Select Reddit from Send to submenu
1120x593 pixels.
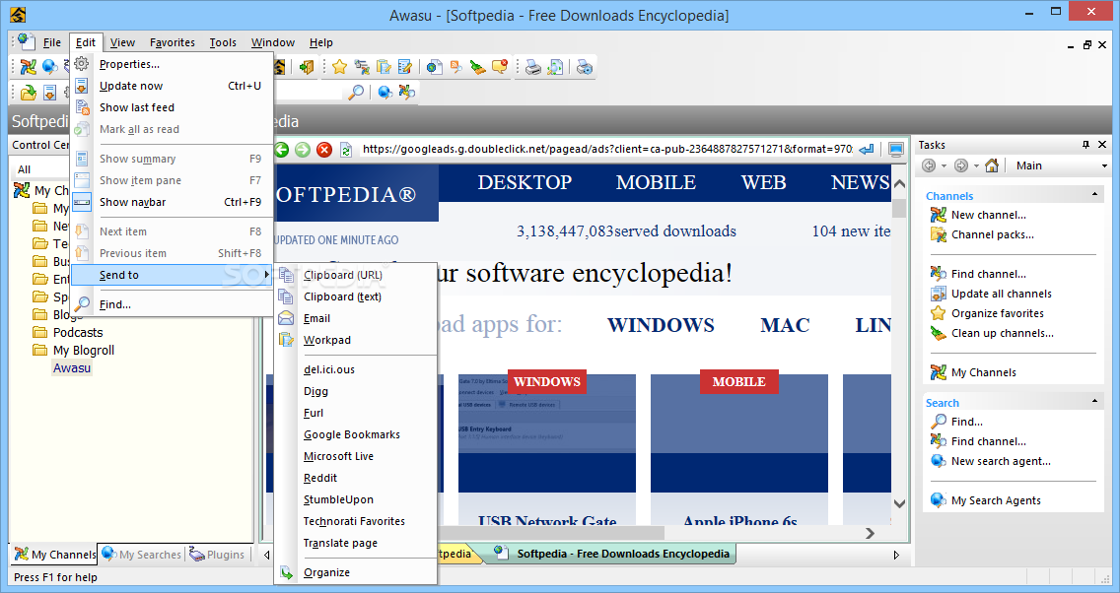356,478
